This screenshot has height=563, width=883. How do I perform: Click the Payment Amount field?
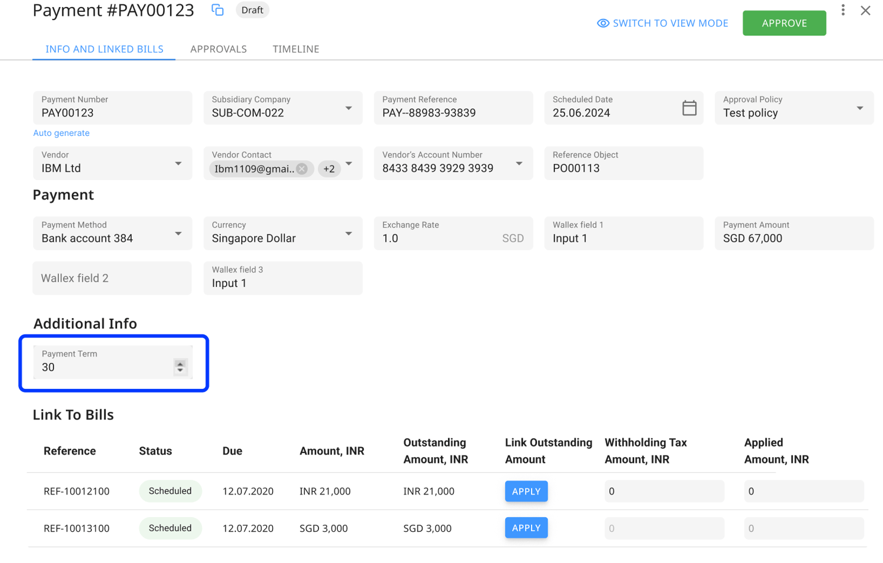[794, 234]
